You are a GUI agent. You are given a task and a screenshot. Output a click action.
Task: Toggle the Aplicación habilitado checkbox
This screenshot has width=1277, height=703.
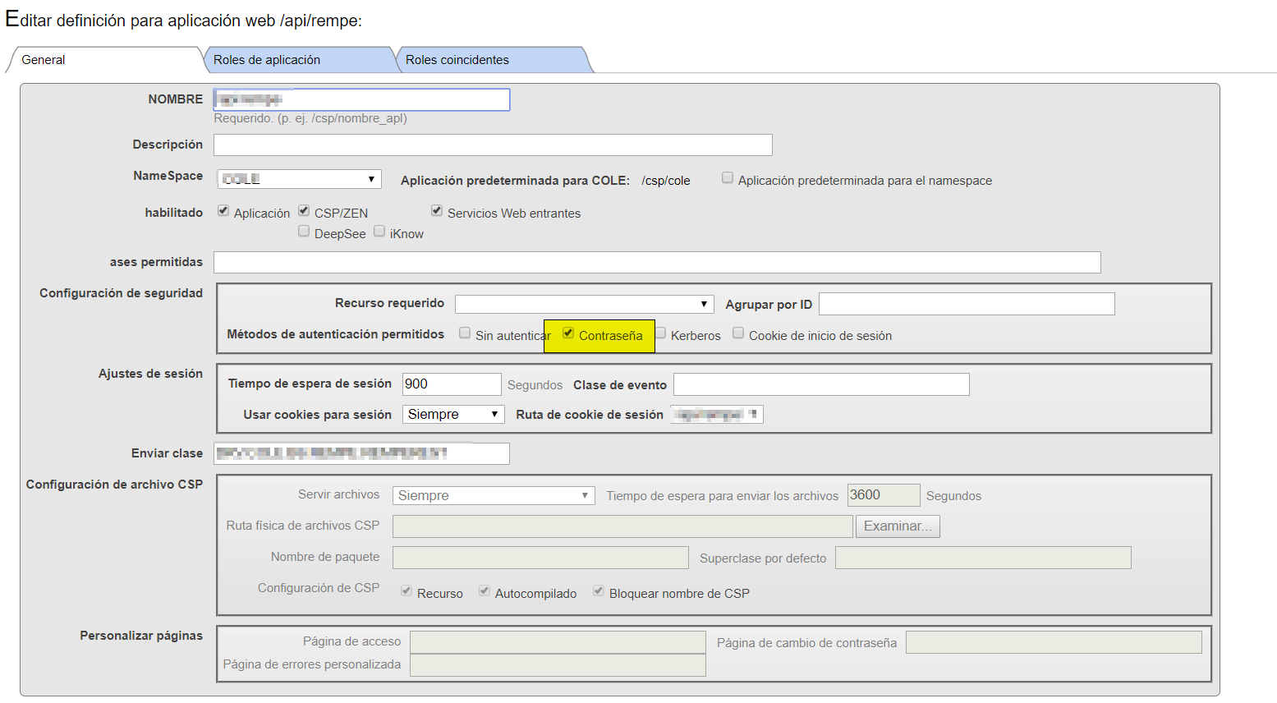[x=223, y=211]
